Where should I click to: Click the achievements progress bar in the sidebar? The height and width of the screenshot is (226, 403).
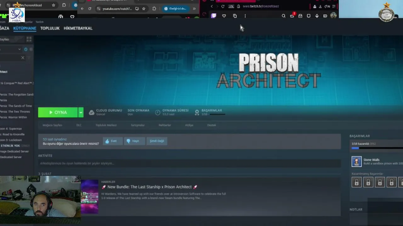[377, 148]
